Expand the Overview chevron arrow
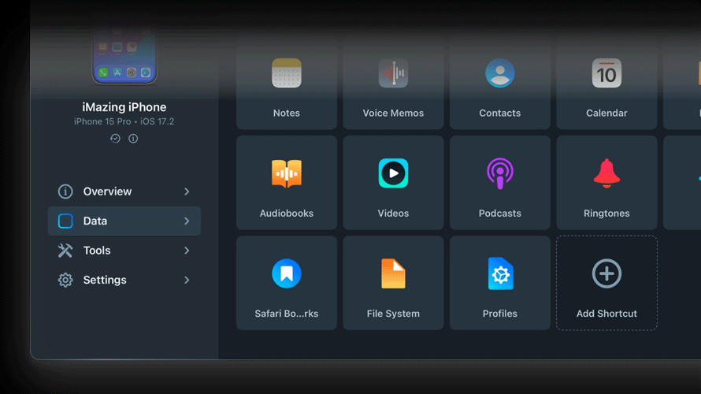This screenshot has height=394, width=701. click(x=187, y=191)
